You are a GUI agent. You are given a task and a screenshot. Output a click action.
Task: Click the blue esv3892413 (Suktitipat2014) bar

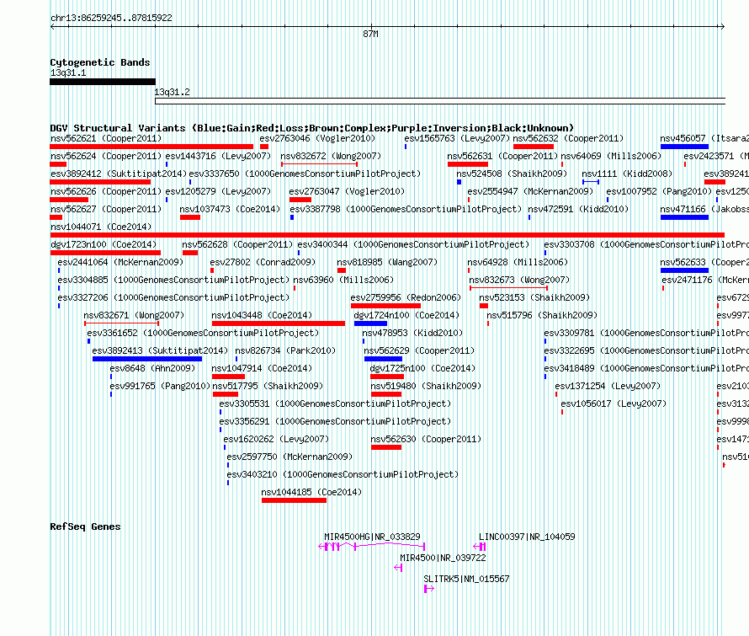pyautogui.click(x=147, y=359)
